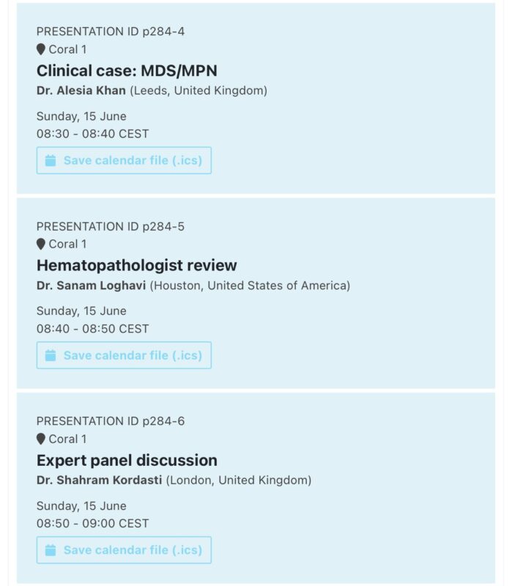The height and width of the screenshot is (586, 512).
Task: Open the Expert panel discussion title
Action: coord(127,460)
